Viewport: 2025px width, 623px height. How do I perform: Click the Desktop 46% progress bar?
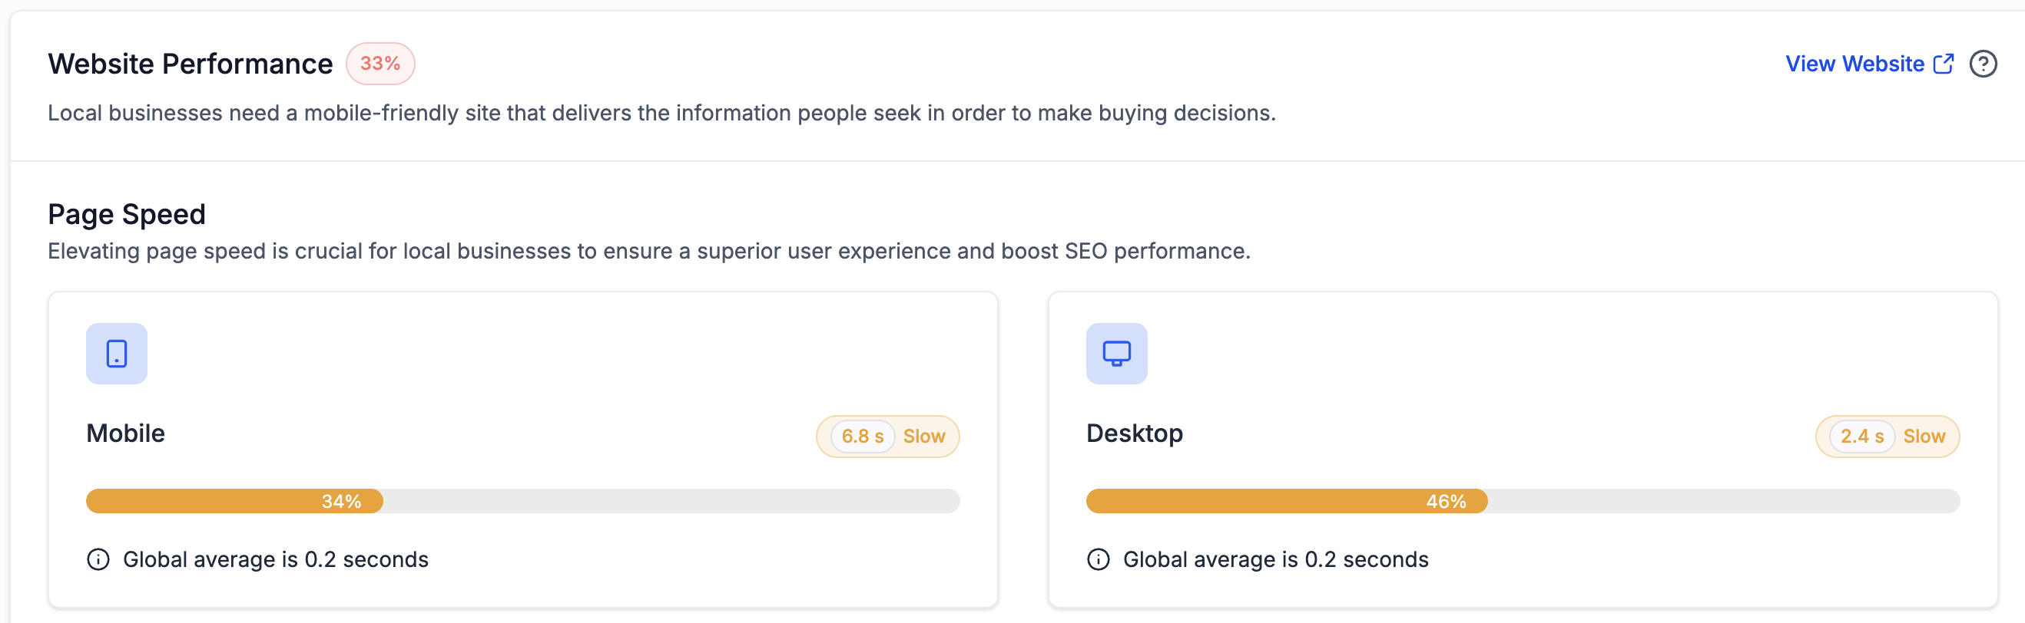pos(1522,501)
